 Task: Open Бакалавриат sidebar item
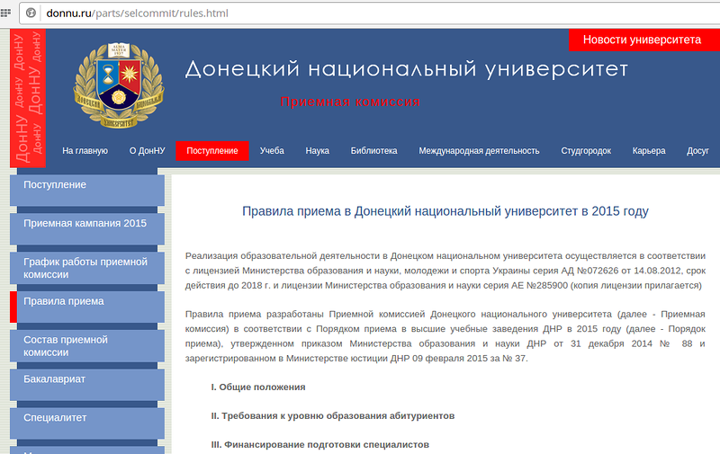pyautogui.click(x=87, y=385)
